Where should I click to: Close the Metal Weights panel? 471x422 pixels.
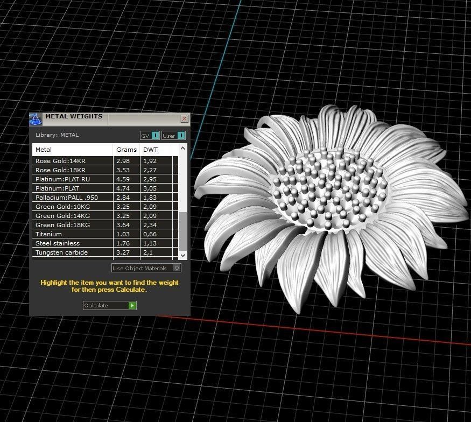coord(185,119)
